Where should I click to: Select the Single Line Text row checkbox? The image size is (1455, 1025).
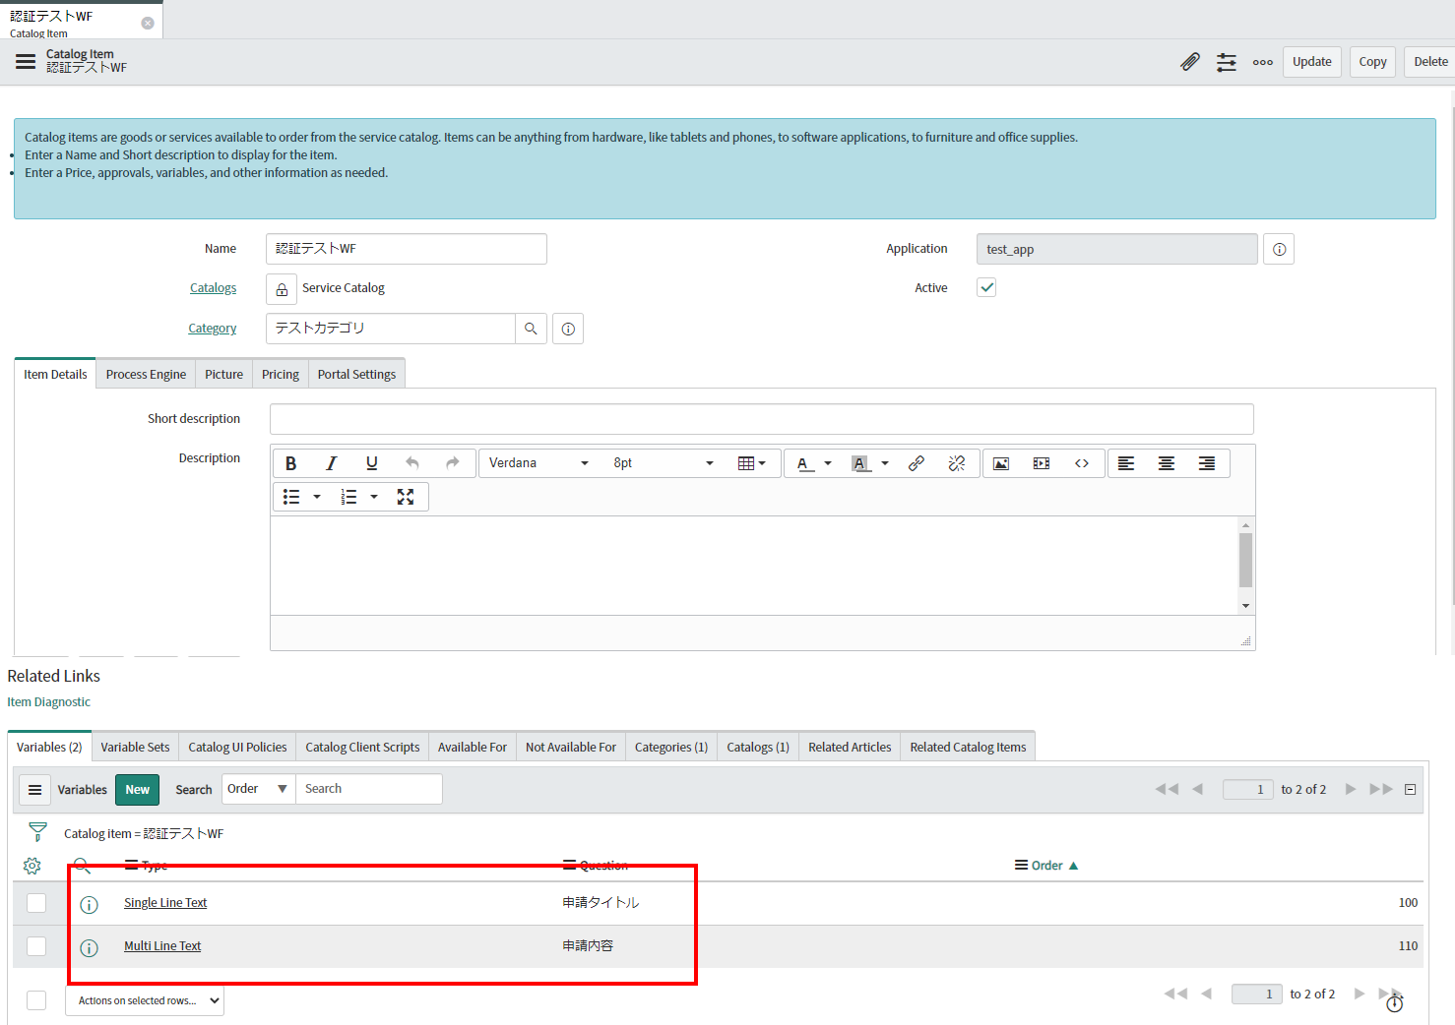(36, 903)
